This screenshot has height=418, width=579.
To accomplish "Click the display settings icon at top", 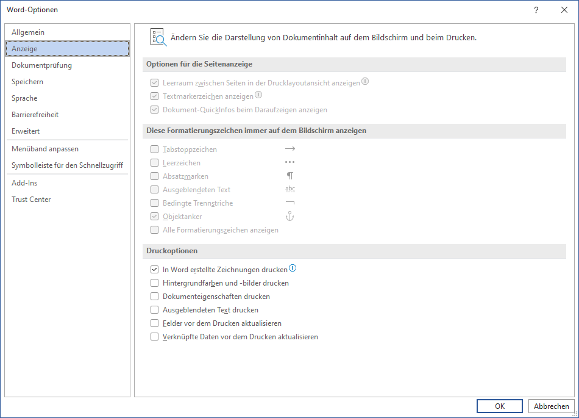I will point(158,37).
